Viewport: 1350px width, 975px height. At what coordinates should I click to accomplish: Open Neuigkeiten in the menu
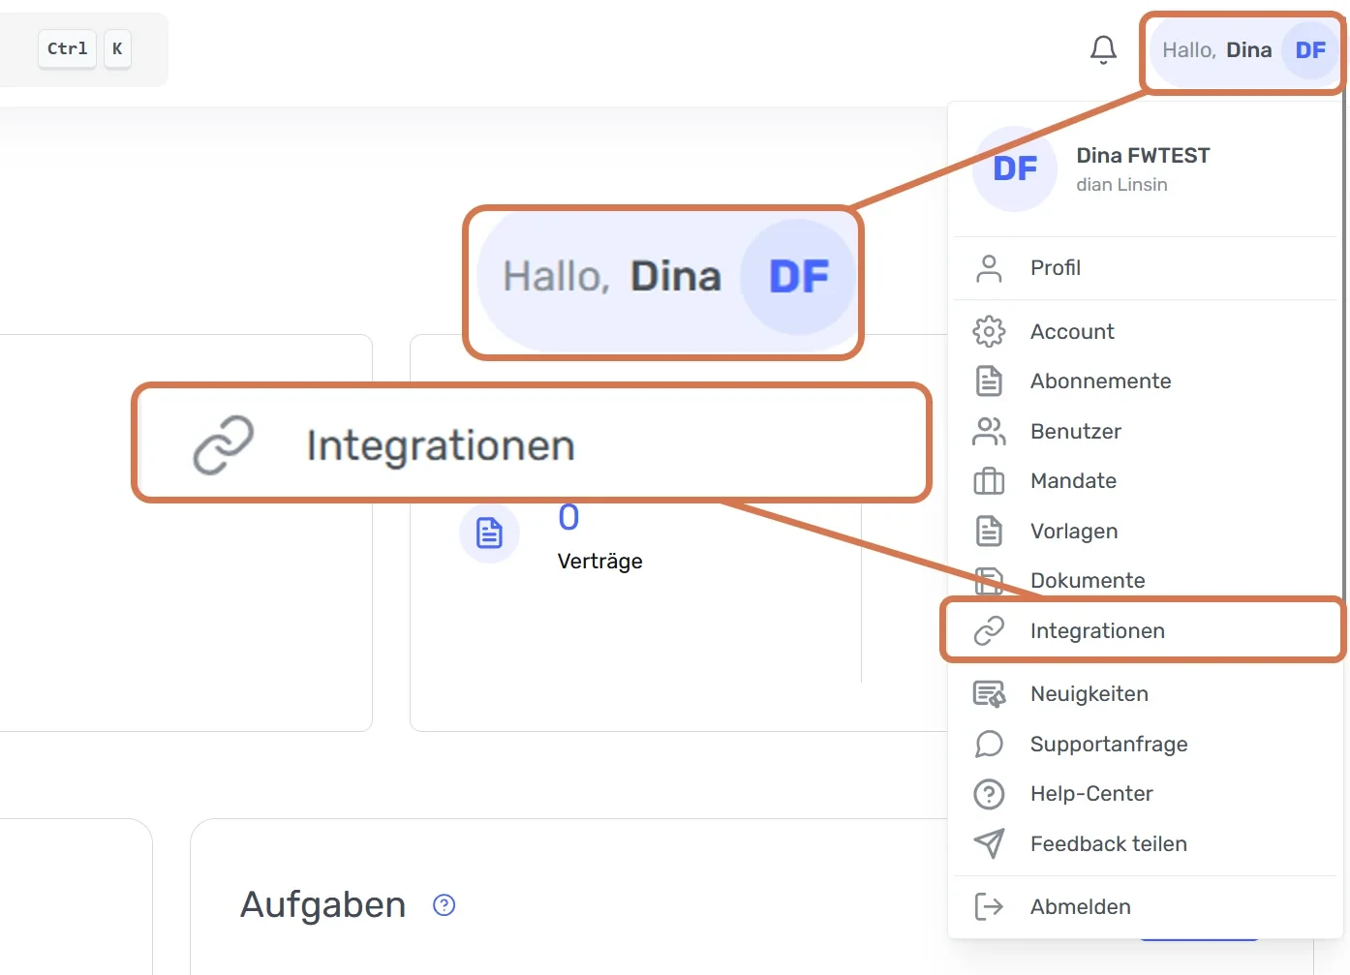coord(1145,694)
